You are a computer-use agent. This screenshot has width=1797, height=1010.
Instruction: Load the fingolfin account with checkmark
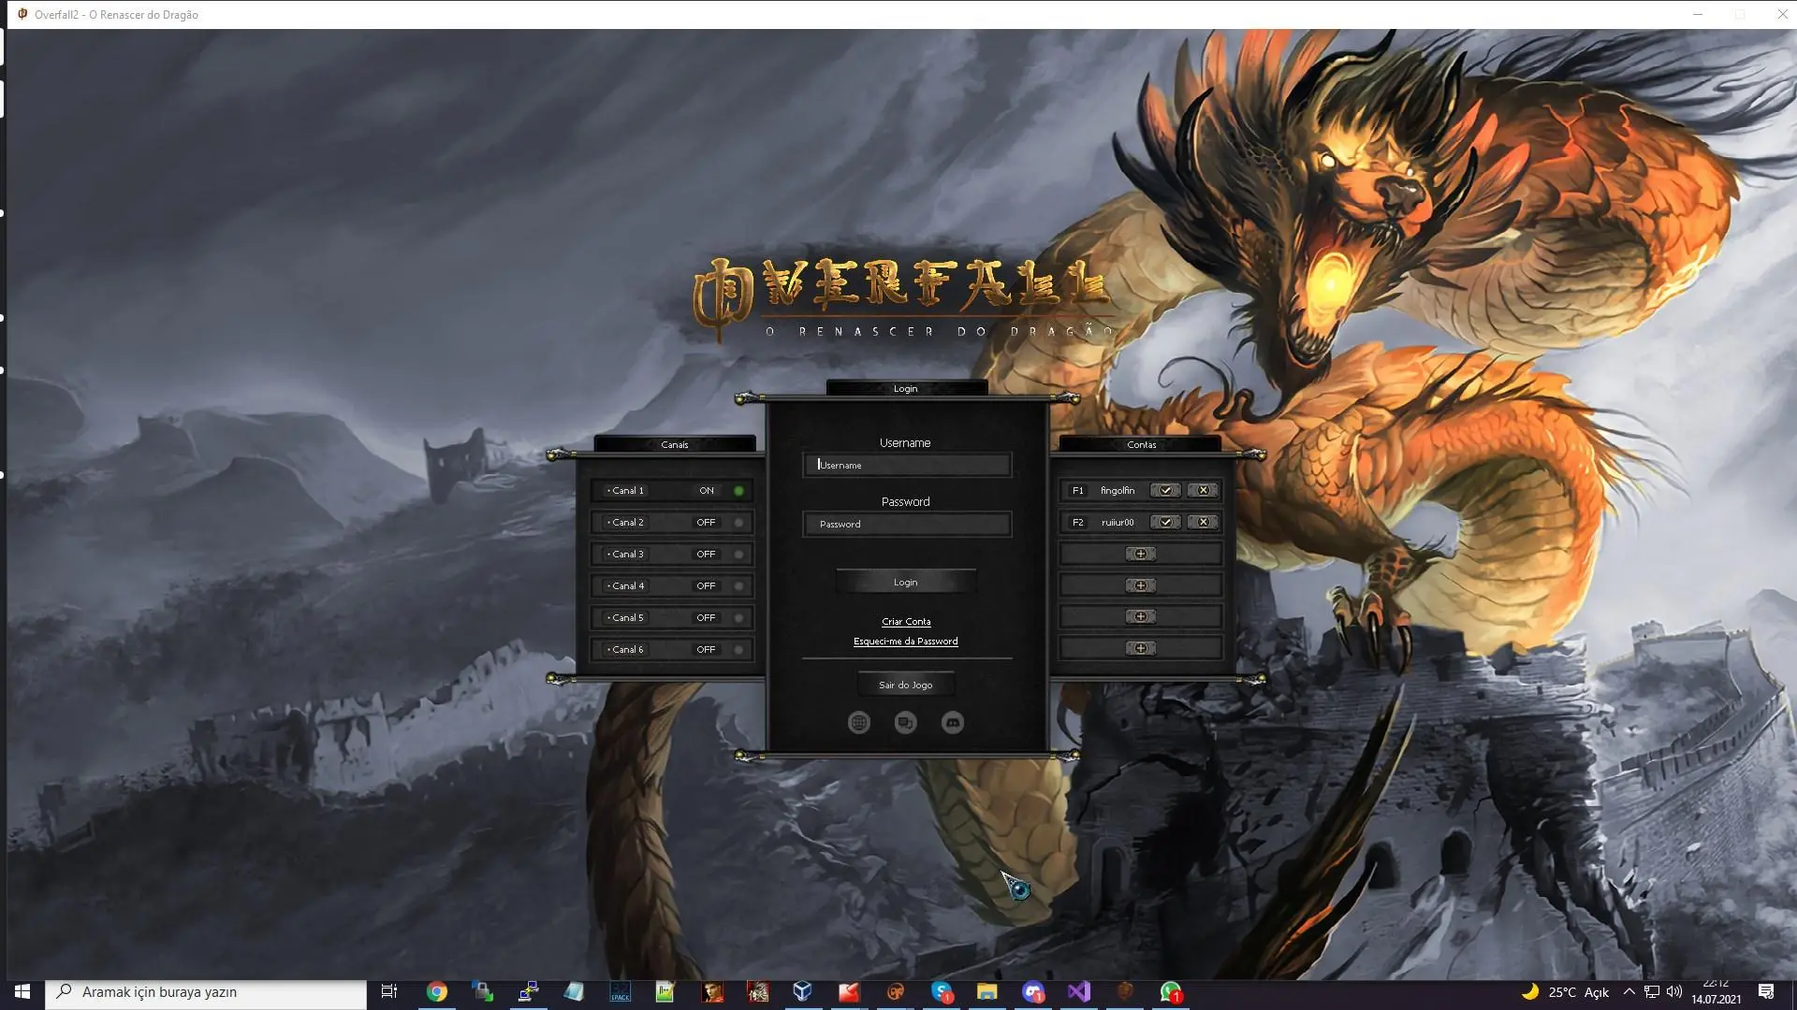click(x=1165, y=490)
